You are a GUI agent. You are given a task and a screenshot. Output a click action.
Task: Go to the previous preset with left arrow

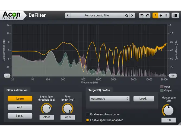(68, 16)
